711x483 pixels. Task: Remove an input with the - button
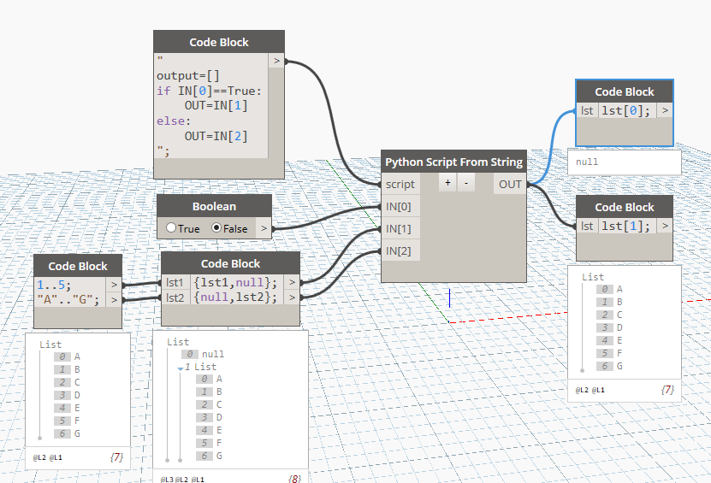pyautogui.click(x=465, y=183)
